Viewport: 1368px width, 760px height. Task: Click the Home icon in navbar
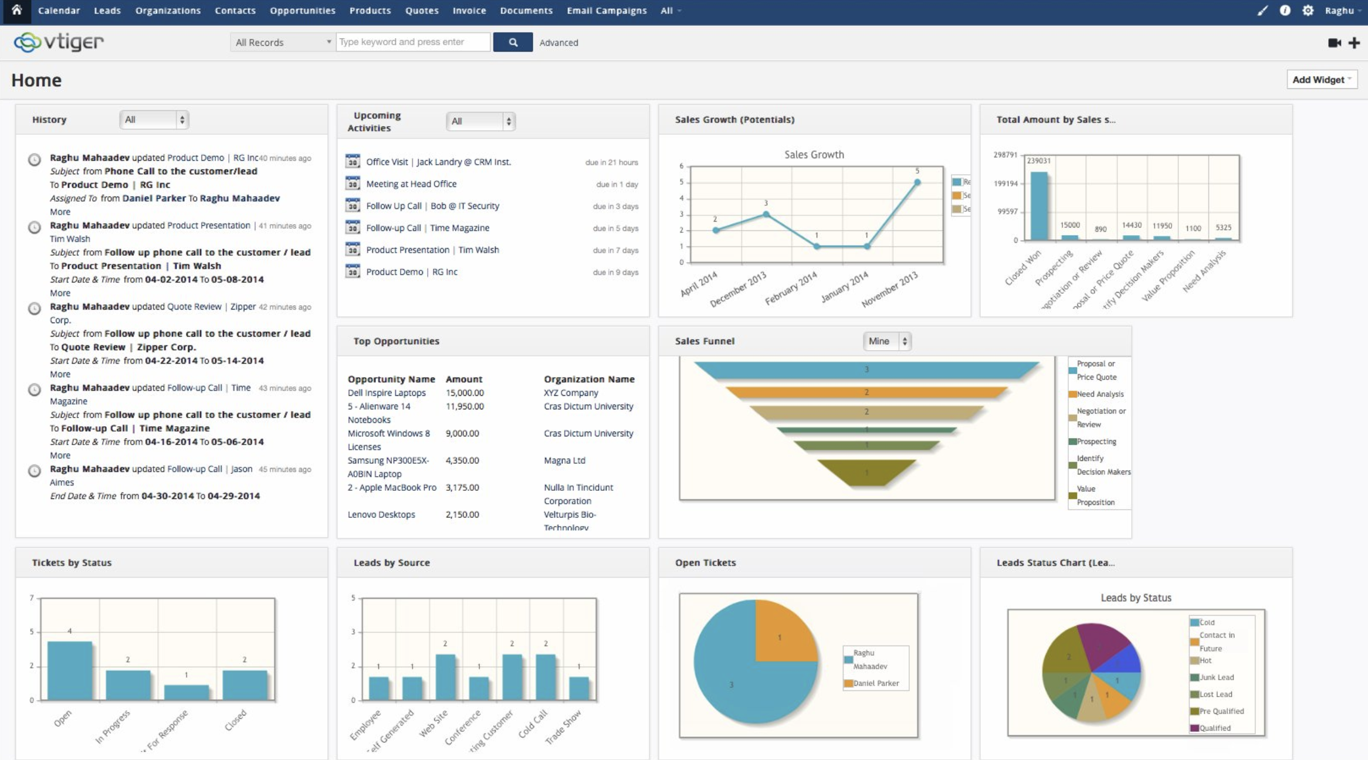(16, 10)
